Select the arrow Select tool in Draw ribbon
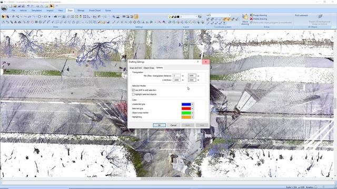This screenshot has width=337, height=189. coord(3,16)
